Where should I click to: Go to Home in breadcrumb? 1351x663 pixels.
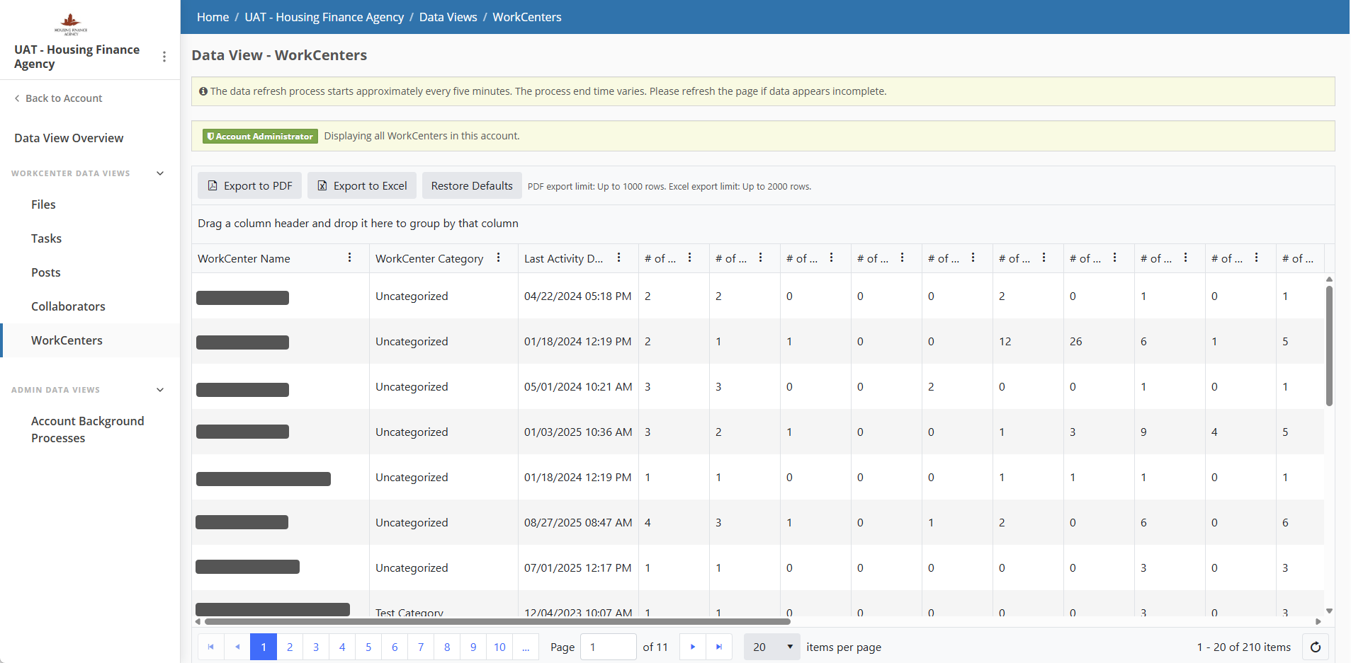coord(213,17)
